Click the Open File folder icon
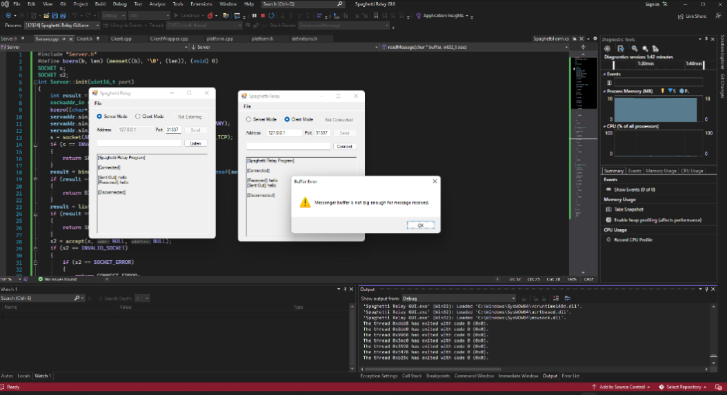 coord(46,15)
